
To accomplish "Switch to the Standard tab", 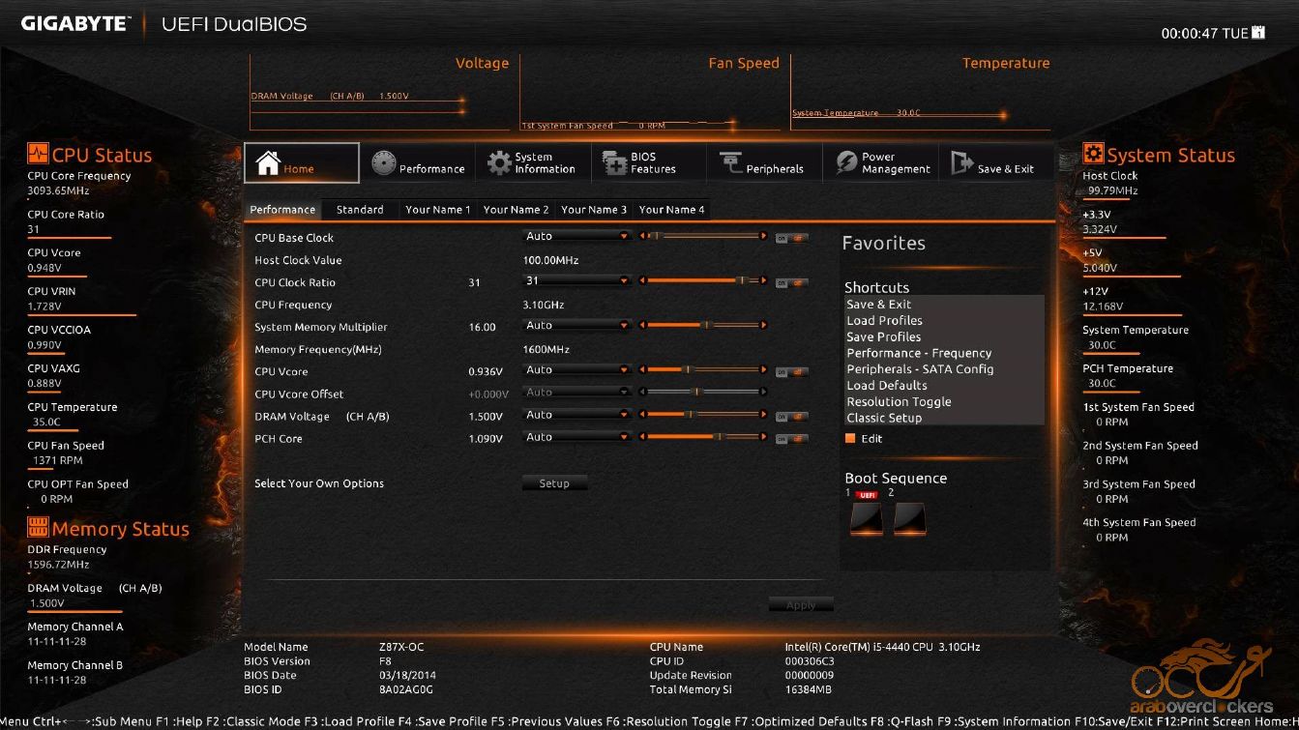I will point(360,210).
